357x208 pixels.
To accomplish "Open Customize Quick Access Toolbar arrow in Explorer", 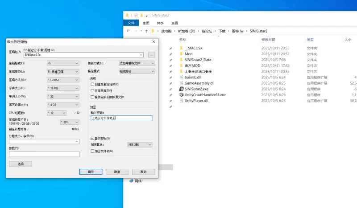I will click(x=147, y=16).
